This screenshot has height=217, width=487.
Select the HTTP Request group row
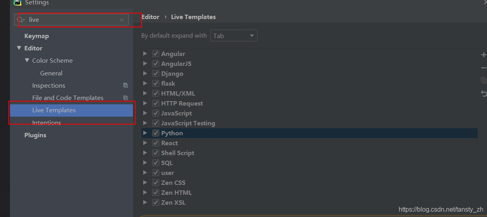310,103
